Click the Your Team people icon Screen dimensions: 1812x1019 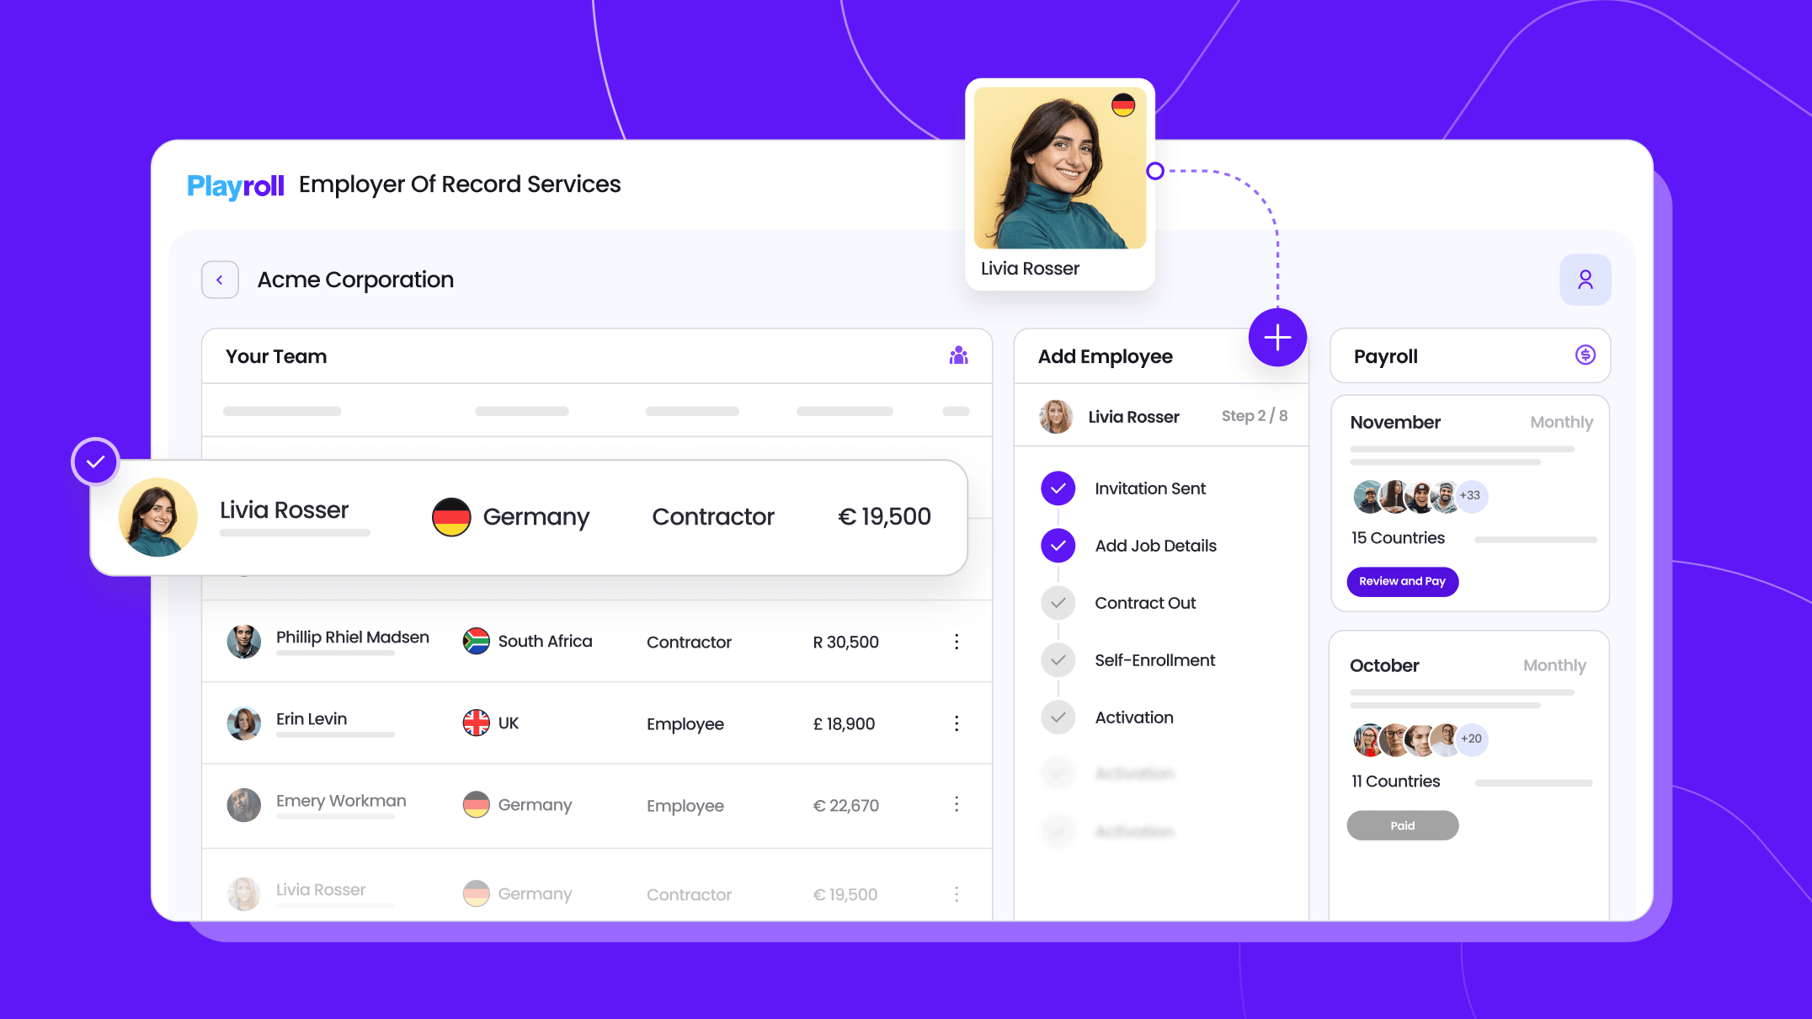(958, 355)
